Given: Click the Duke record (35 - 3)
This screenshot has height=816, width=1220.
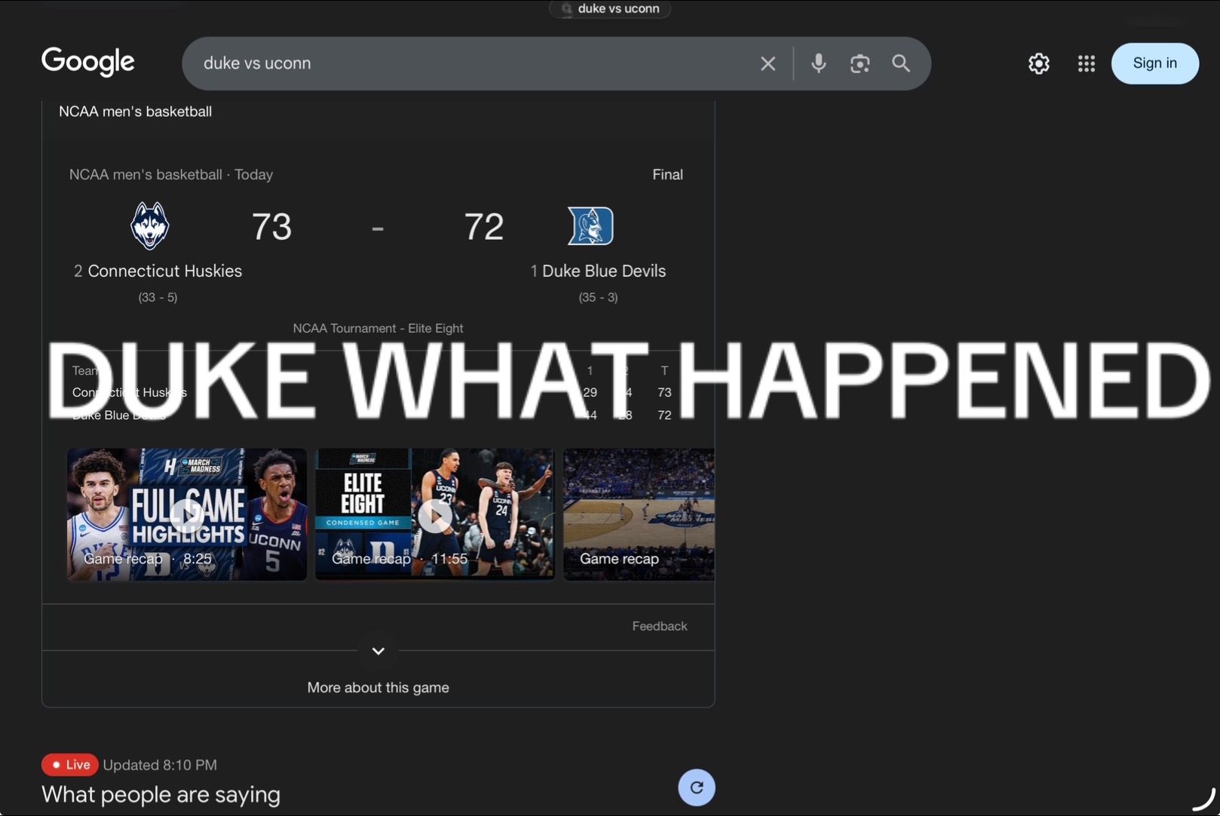Looking at the screenshot, I should (x=598, y=297).
